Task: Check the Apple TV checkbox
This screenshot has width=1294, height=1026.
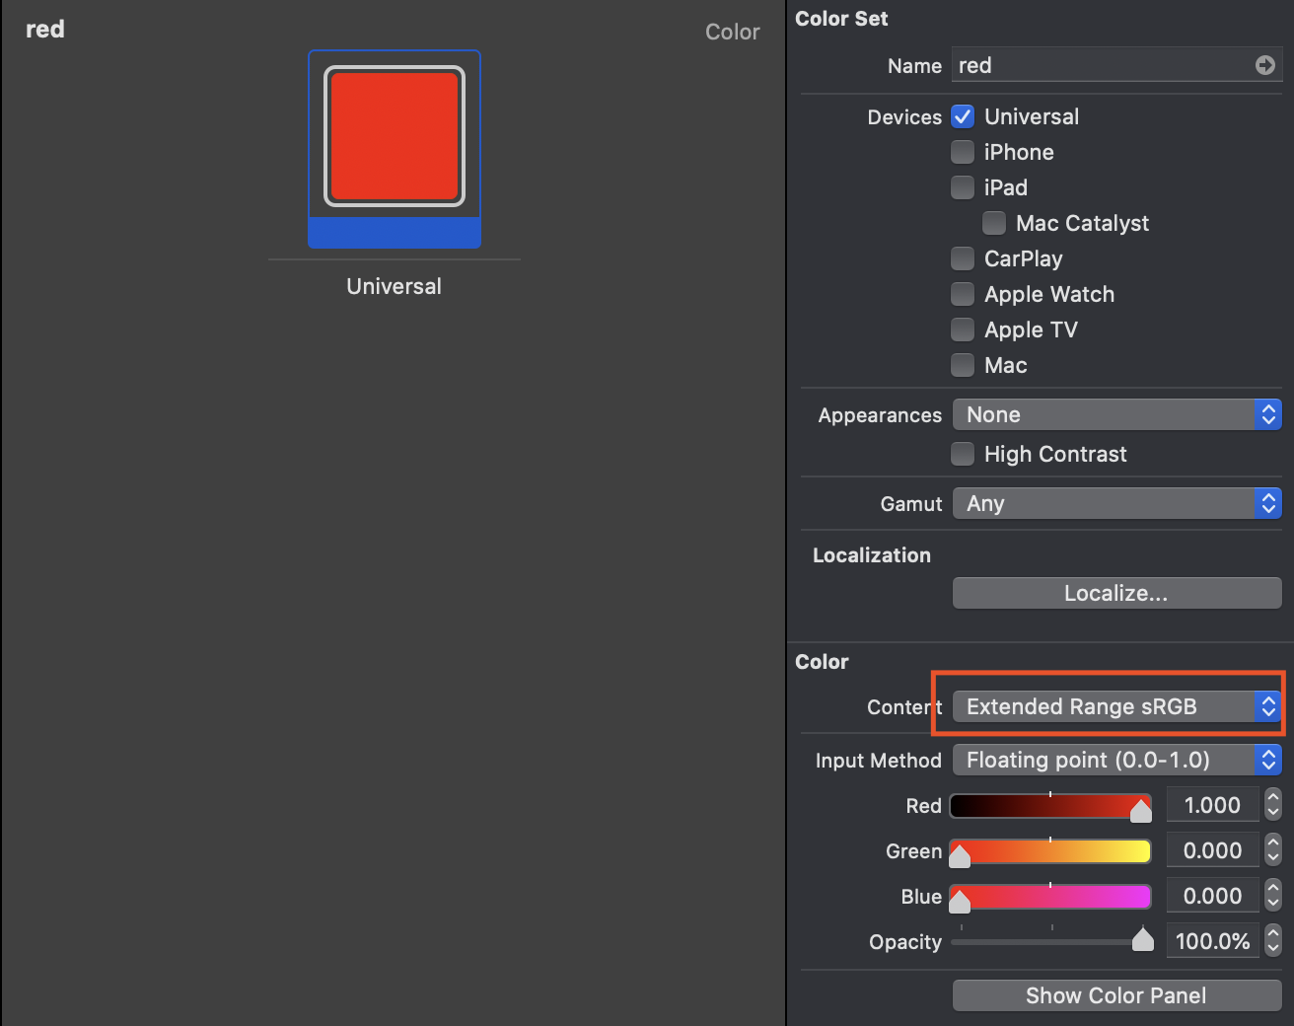Action: click(963, 330)
